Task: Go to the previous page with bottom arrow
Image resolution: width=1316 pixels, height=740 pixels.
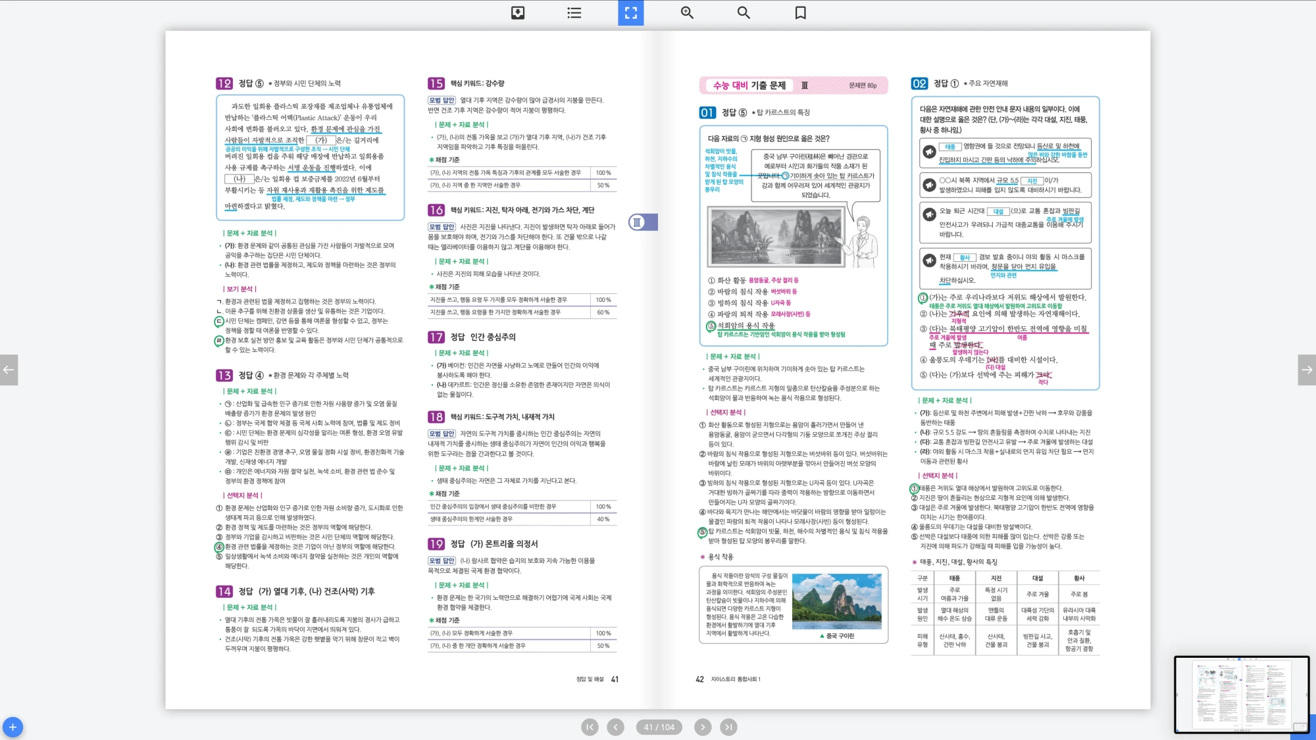Action: 615,727
